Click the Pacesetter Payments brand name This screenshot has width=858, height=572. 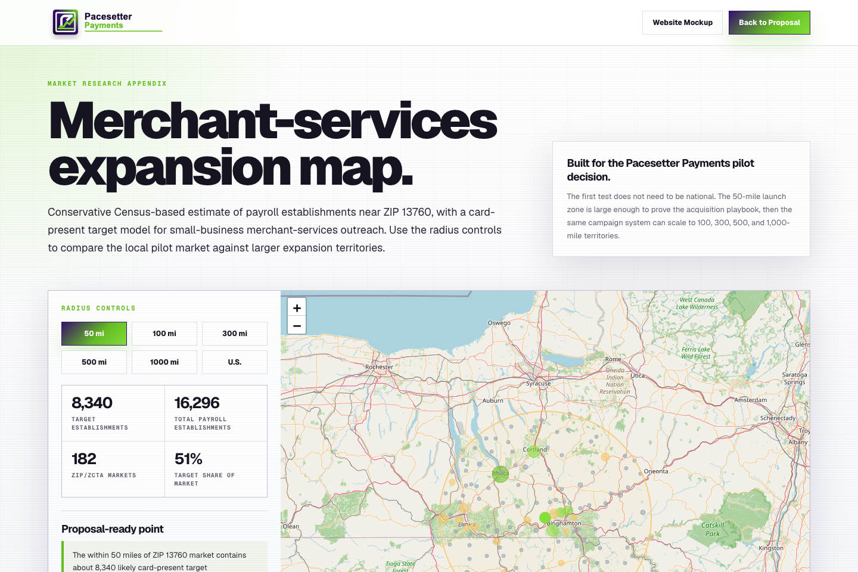click(x=108, y=21)
